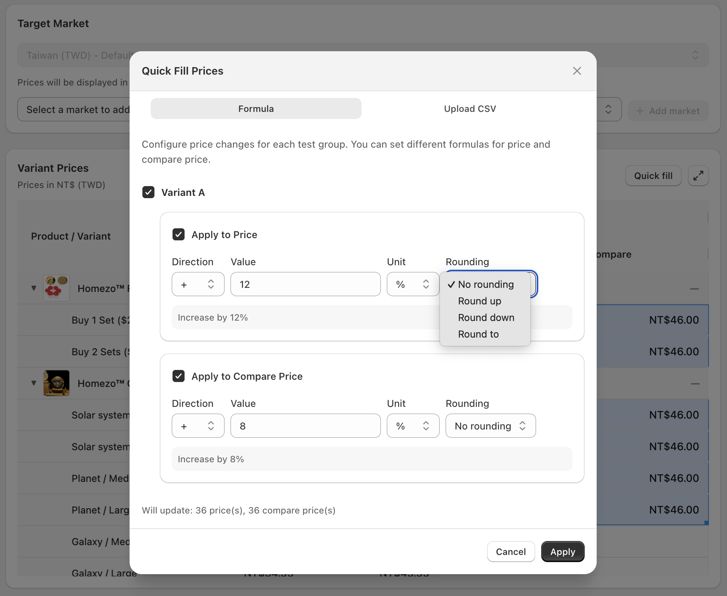Toggle the Apply to Price checkbox

click(179, 234)
